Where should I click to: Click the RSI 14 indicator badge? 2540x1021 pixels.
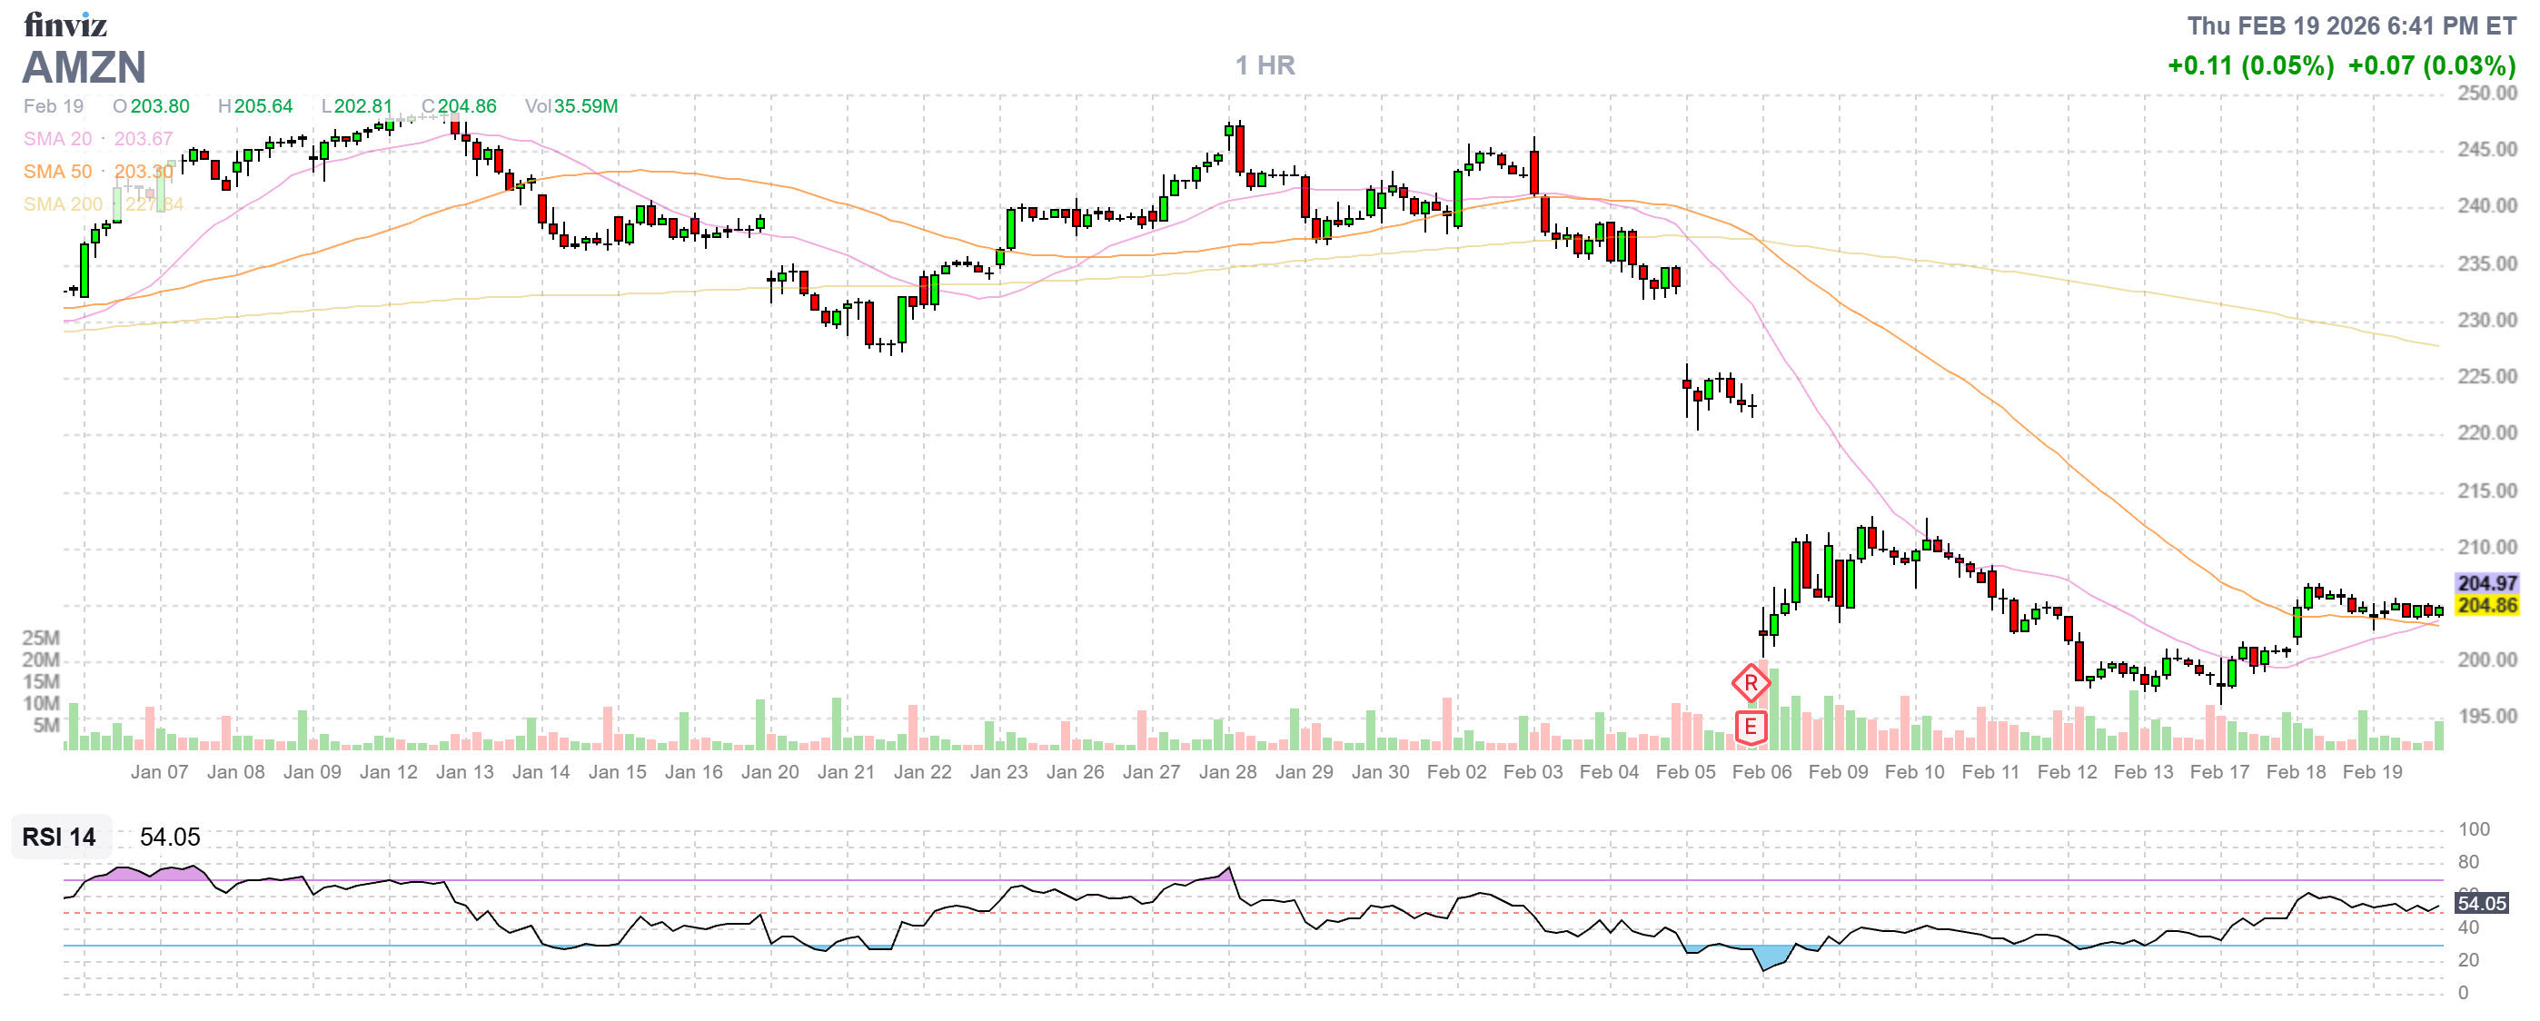59,837
